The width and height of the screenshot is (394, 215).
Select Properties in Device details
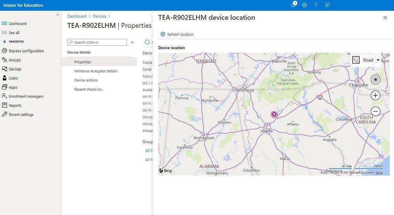click(99, 62)
